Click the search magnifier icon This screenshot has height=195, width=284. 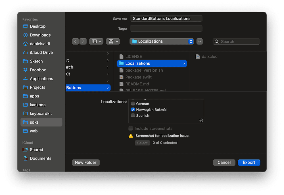217,42
